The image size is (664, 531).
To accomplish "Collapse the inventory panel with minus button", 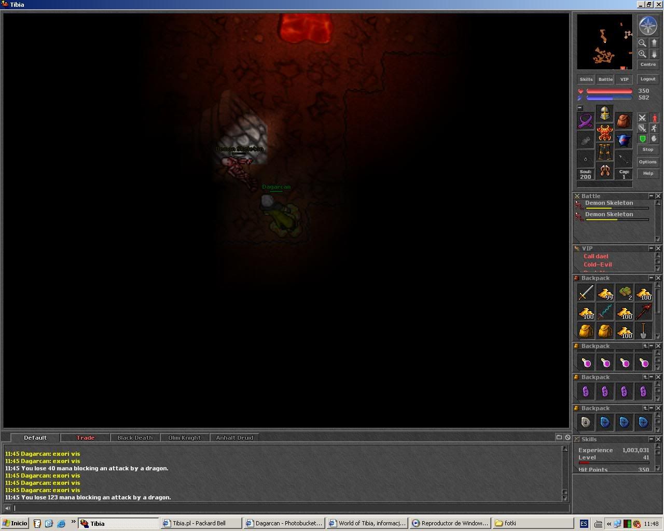I will [580, 108].
